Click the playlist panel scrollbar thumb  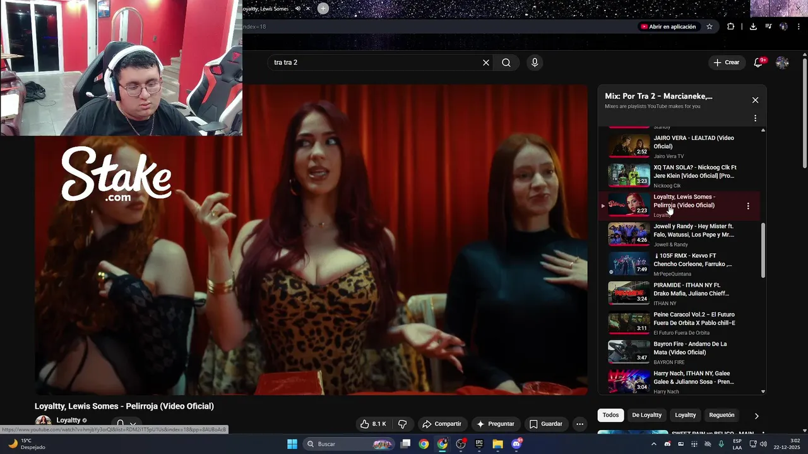pos(763,250)
